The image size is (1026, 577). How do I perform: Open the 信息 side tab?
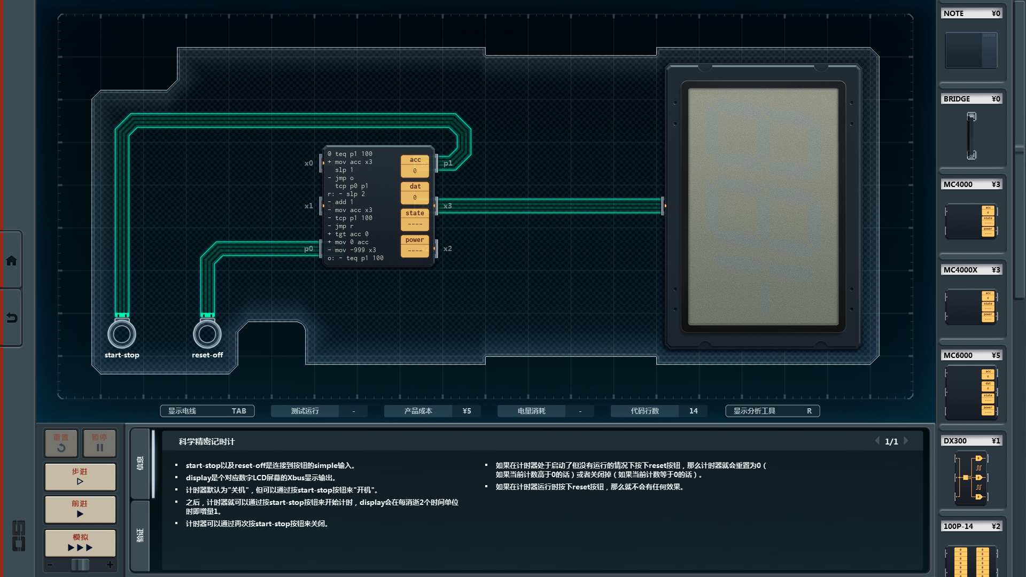point(140,463)
